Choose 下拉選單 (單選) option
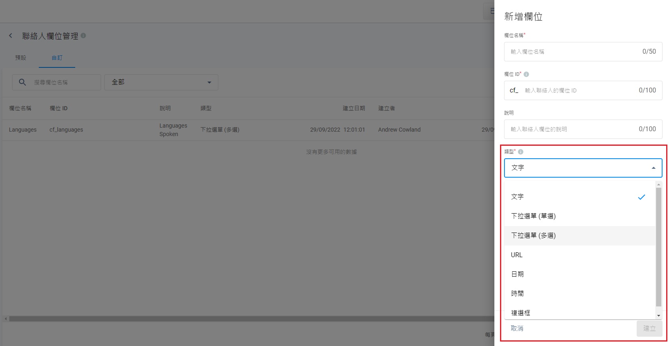The image size is (669, 346). tap(580, 216)
